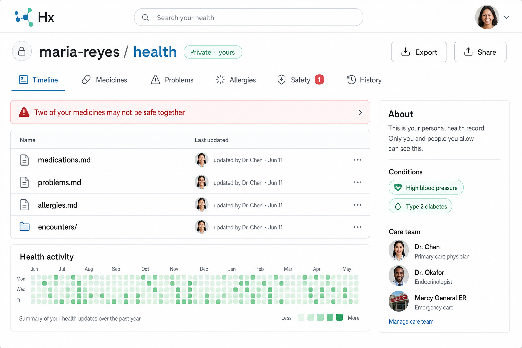Click the file icon for medications.md
The image size is (522, 348).
coord(24,160)
